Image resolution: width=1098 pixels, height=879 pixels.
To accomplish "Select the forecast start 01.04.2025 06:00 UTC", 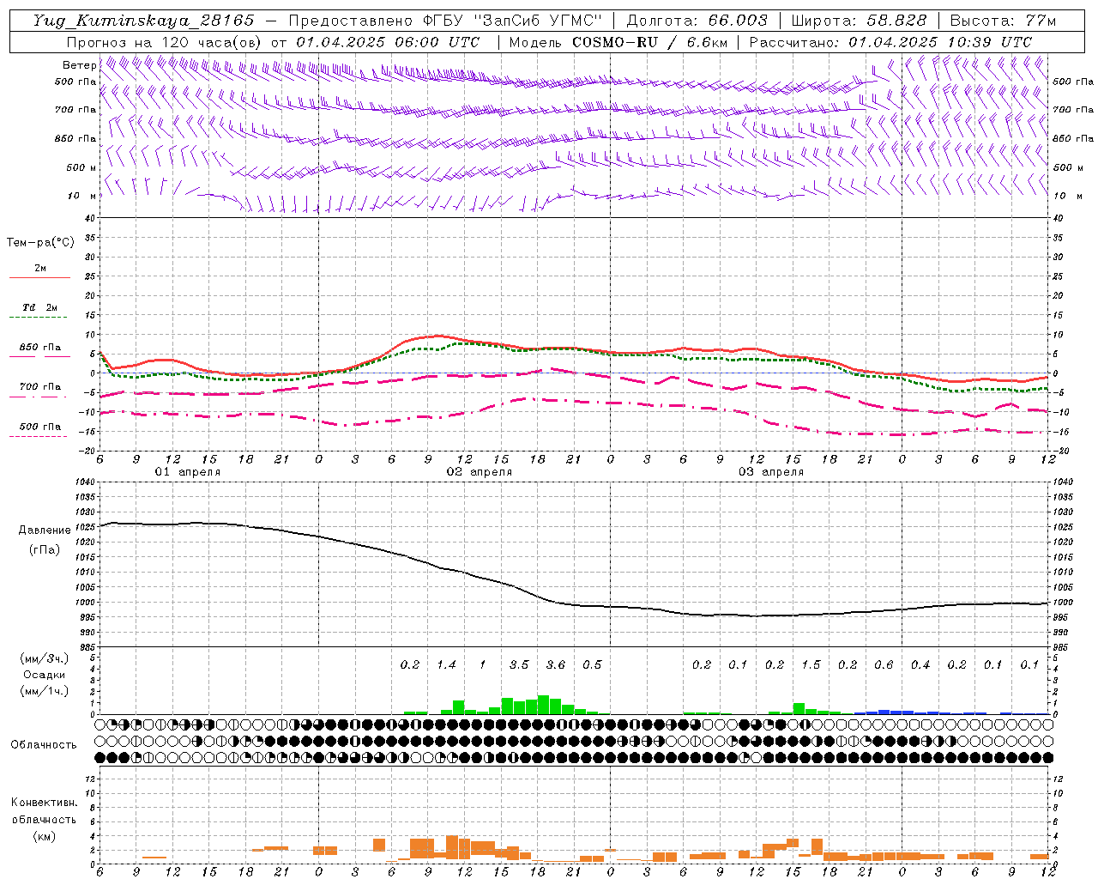I will (x=388, y=42).
